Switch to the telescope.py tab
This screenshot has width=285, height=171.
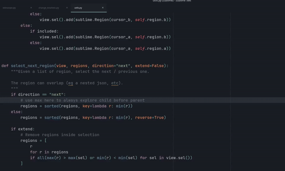tap(9, 7)
